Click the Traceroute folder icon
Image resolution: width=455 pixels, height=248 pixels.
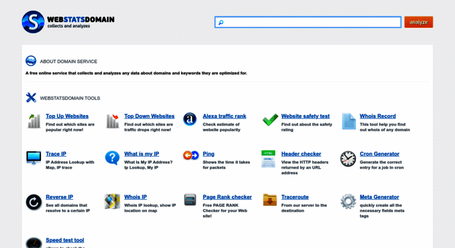[270, 200]
